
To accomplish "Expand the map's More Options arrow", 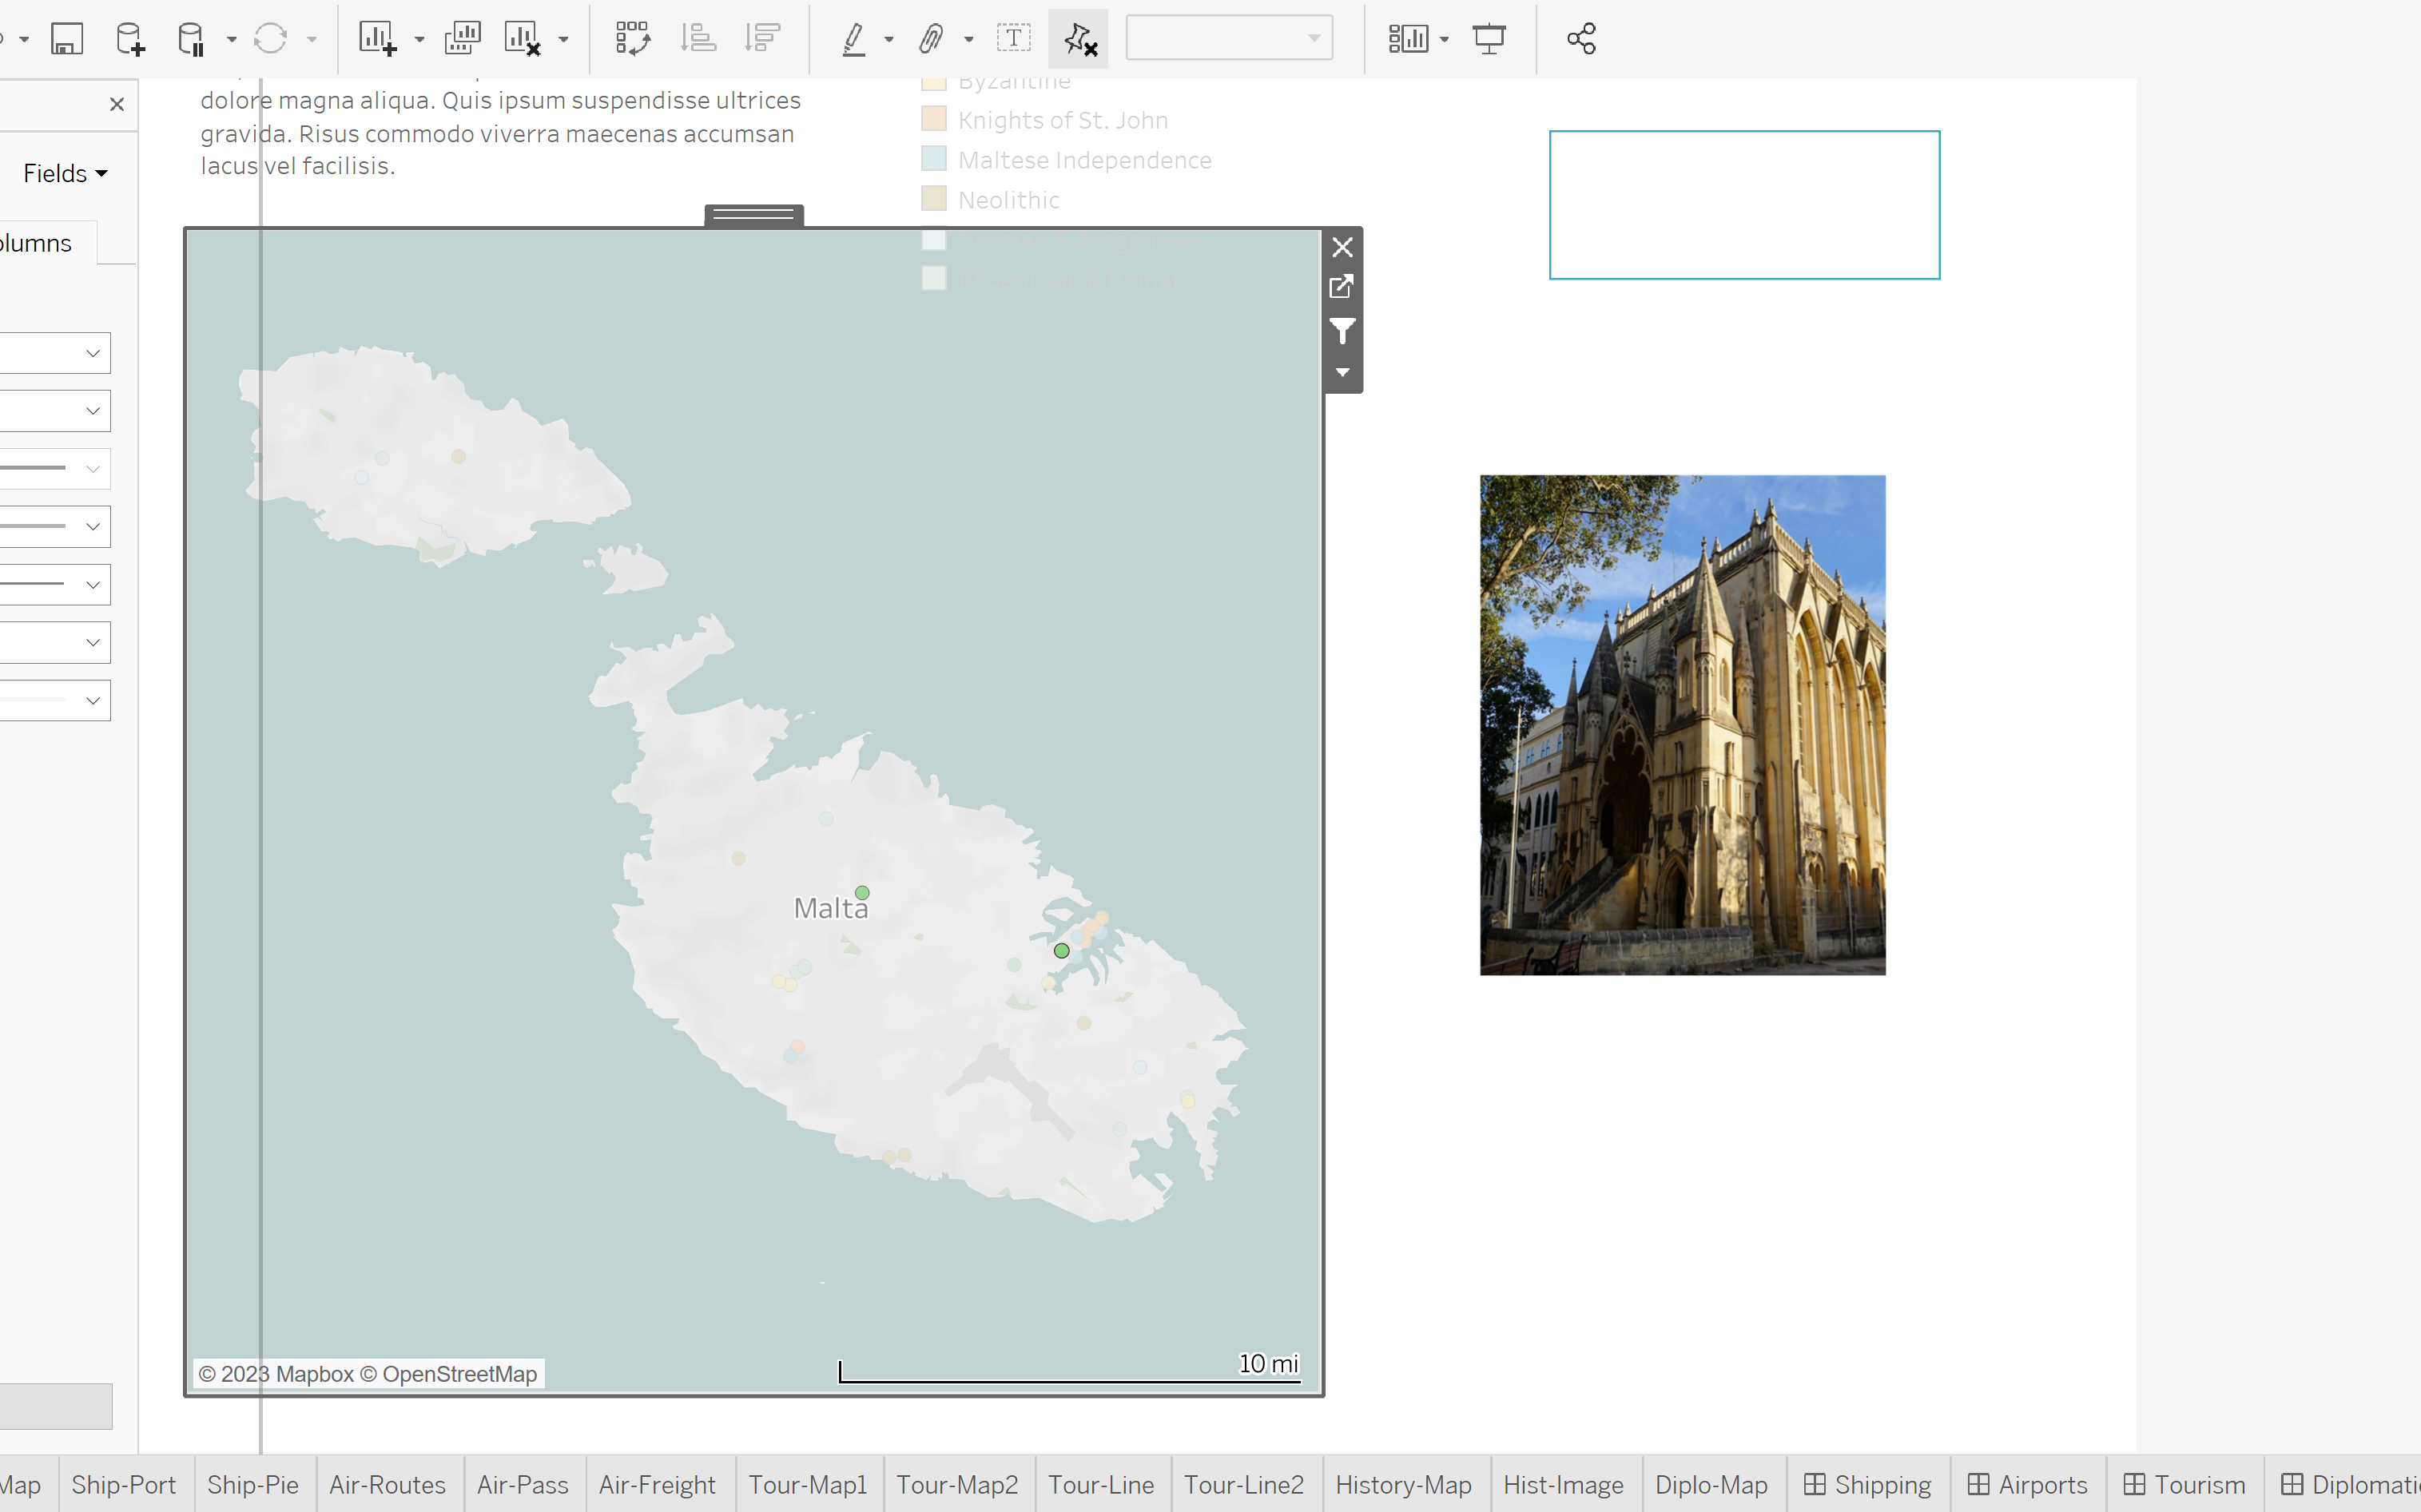I will click(x=1342, y=372).
